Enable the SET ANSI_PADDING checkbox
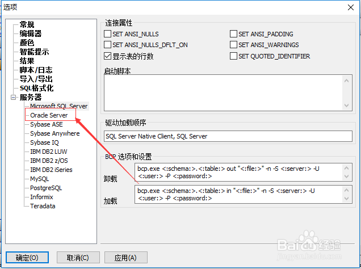The width and height of the screenshot is (361, 269). (233, 34)
